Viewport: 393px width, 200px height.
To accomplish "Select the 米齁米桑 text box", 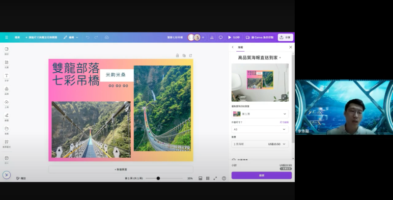I will point(117,75).
